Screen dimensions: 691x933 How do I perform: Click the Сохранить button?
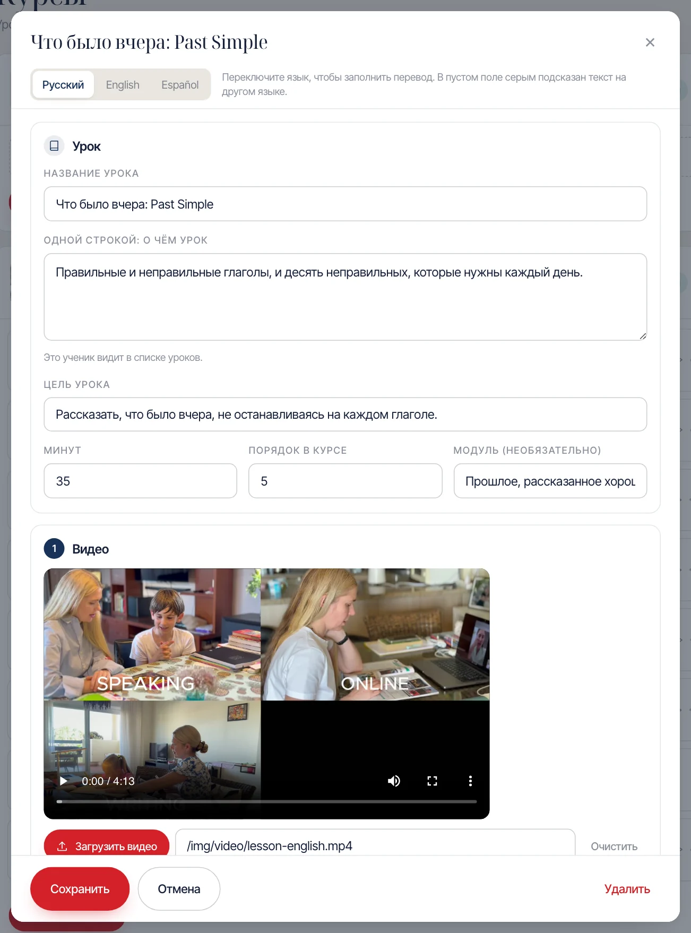80,889
